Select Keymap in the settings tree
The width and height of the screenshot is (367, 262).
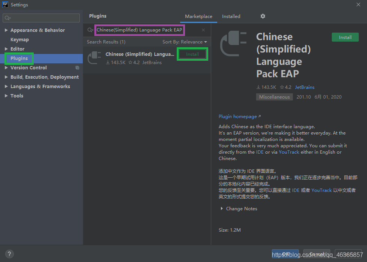click(19, 40)
